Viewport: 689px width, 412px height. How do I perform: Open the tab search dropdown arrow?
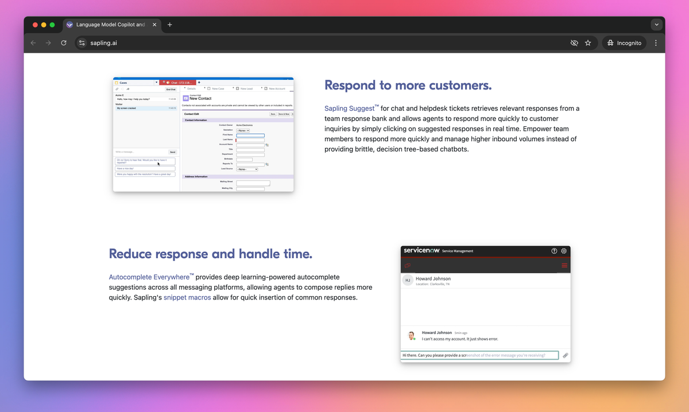coord(656,25)
